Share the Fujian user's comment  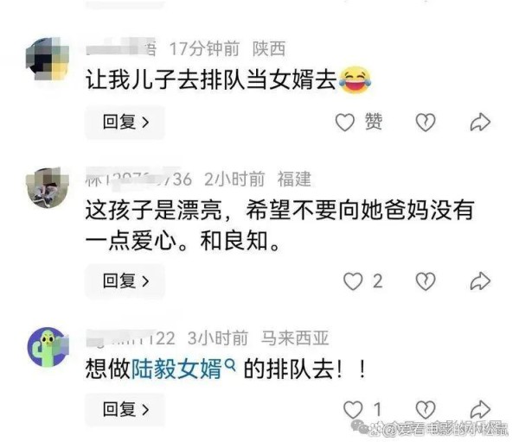click(480, 281)
